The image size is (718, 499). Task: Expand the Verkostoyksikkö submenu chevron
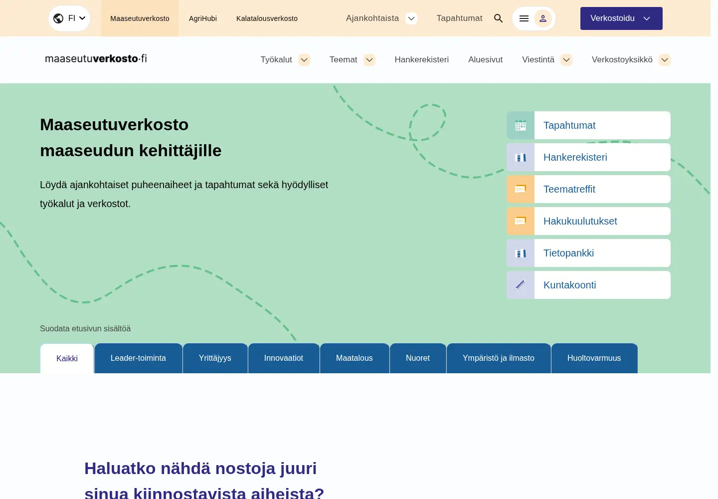(665, 60)
